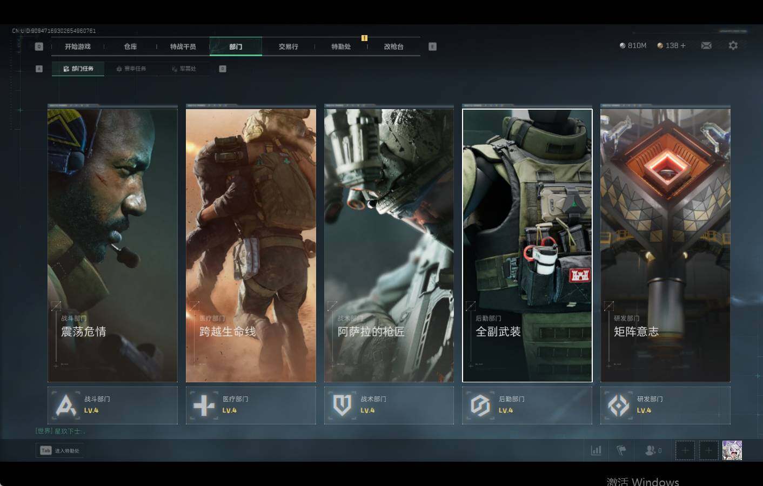763x486 pixels.
Task: Open the 跨越生命线 mission card
Action: tap(251, 245)
